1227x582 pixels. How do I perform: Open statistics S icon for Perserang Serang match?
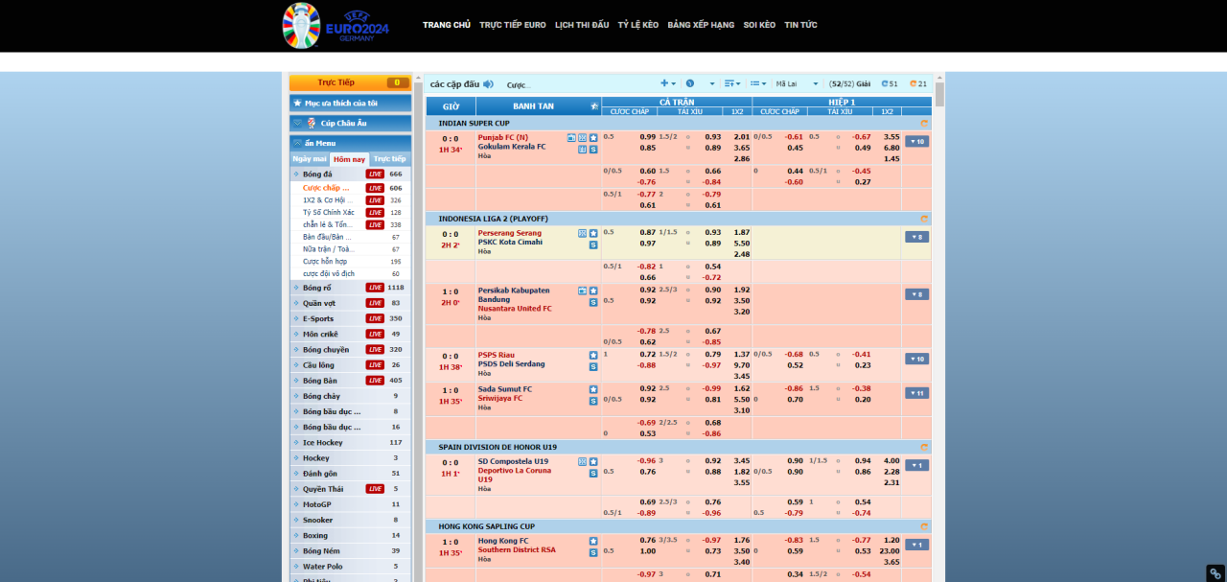593,244
